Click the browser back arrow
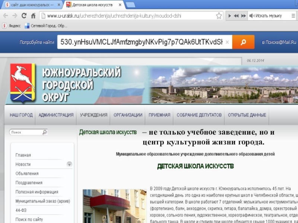The image size is (298, 223). click(5, 16)
